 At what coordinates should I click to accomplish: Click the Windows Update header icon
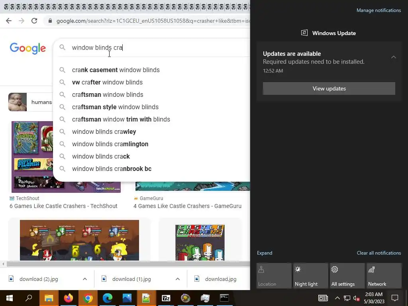point(304,33)
